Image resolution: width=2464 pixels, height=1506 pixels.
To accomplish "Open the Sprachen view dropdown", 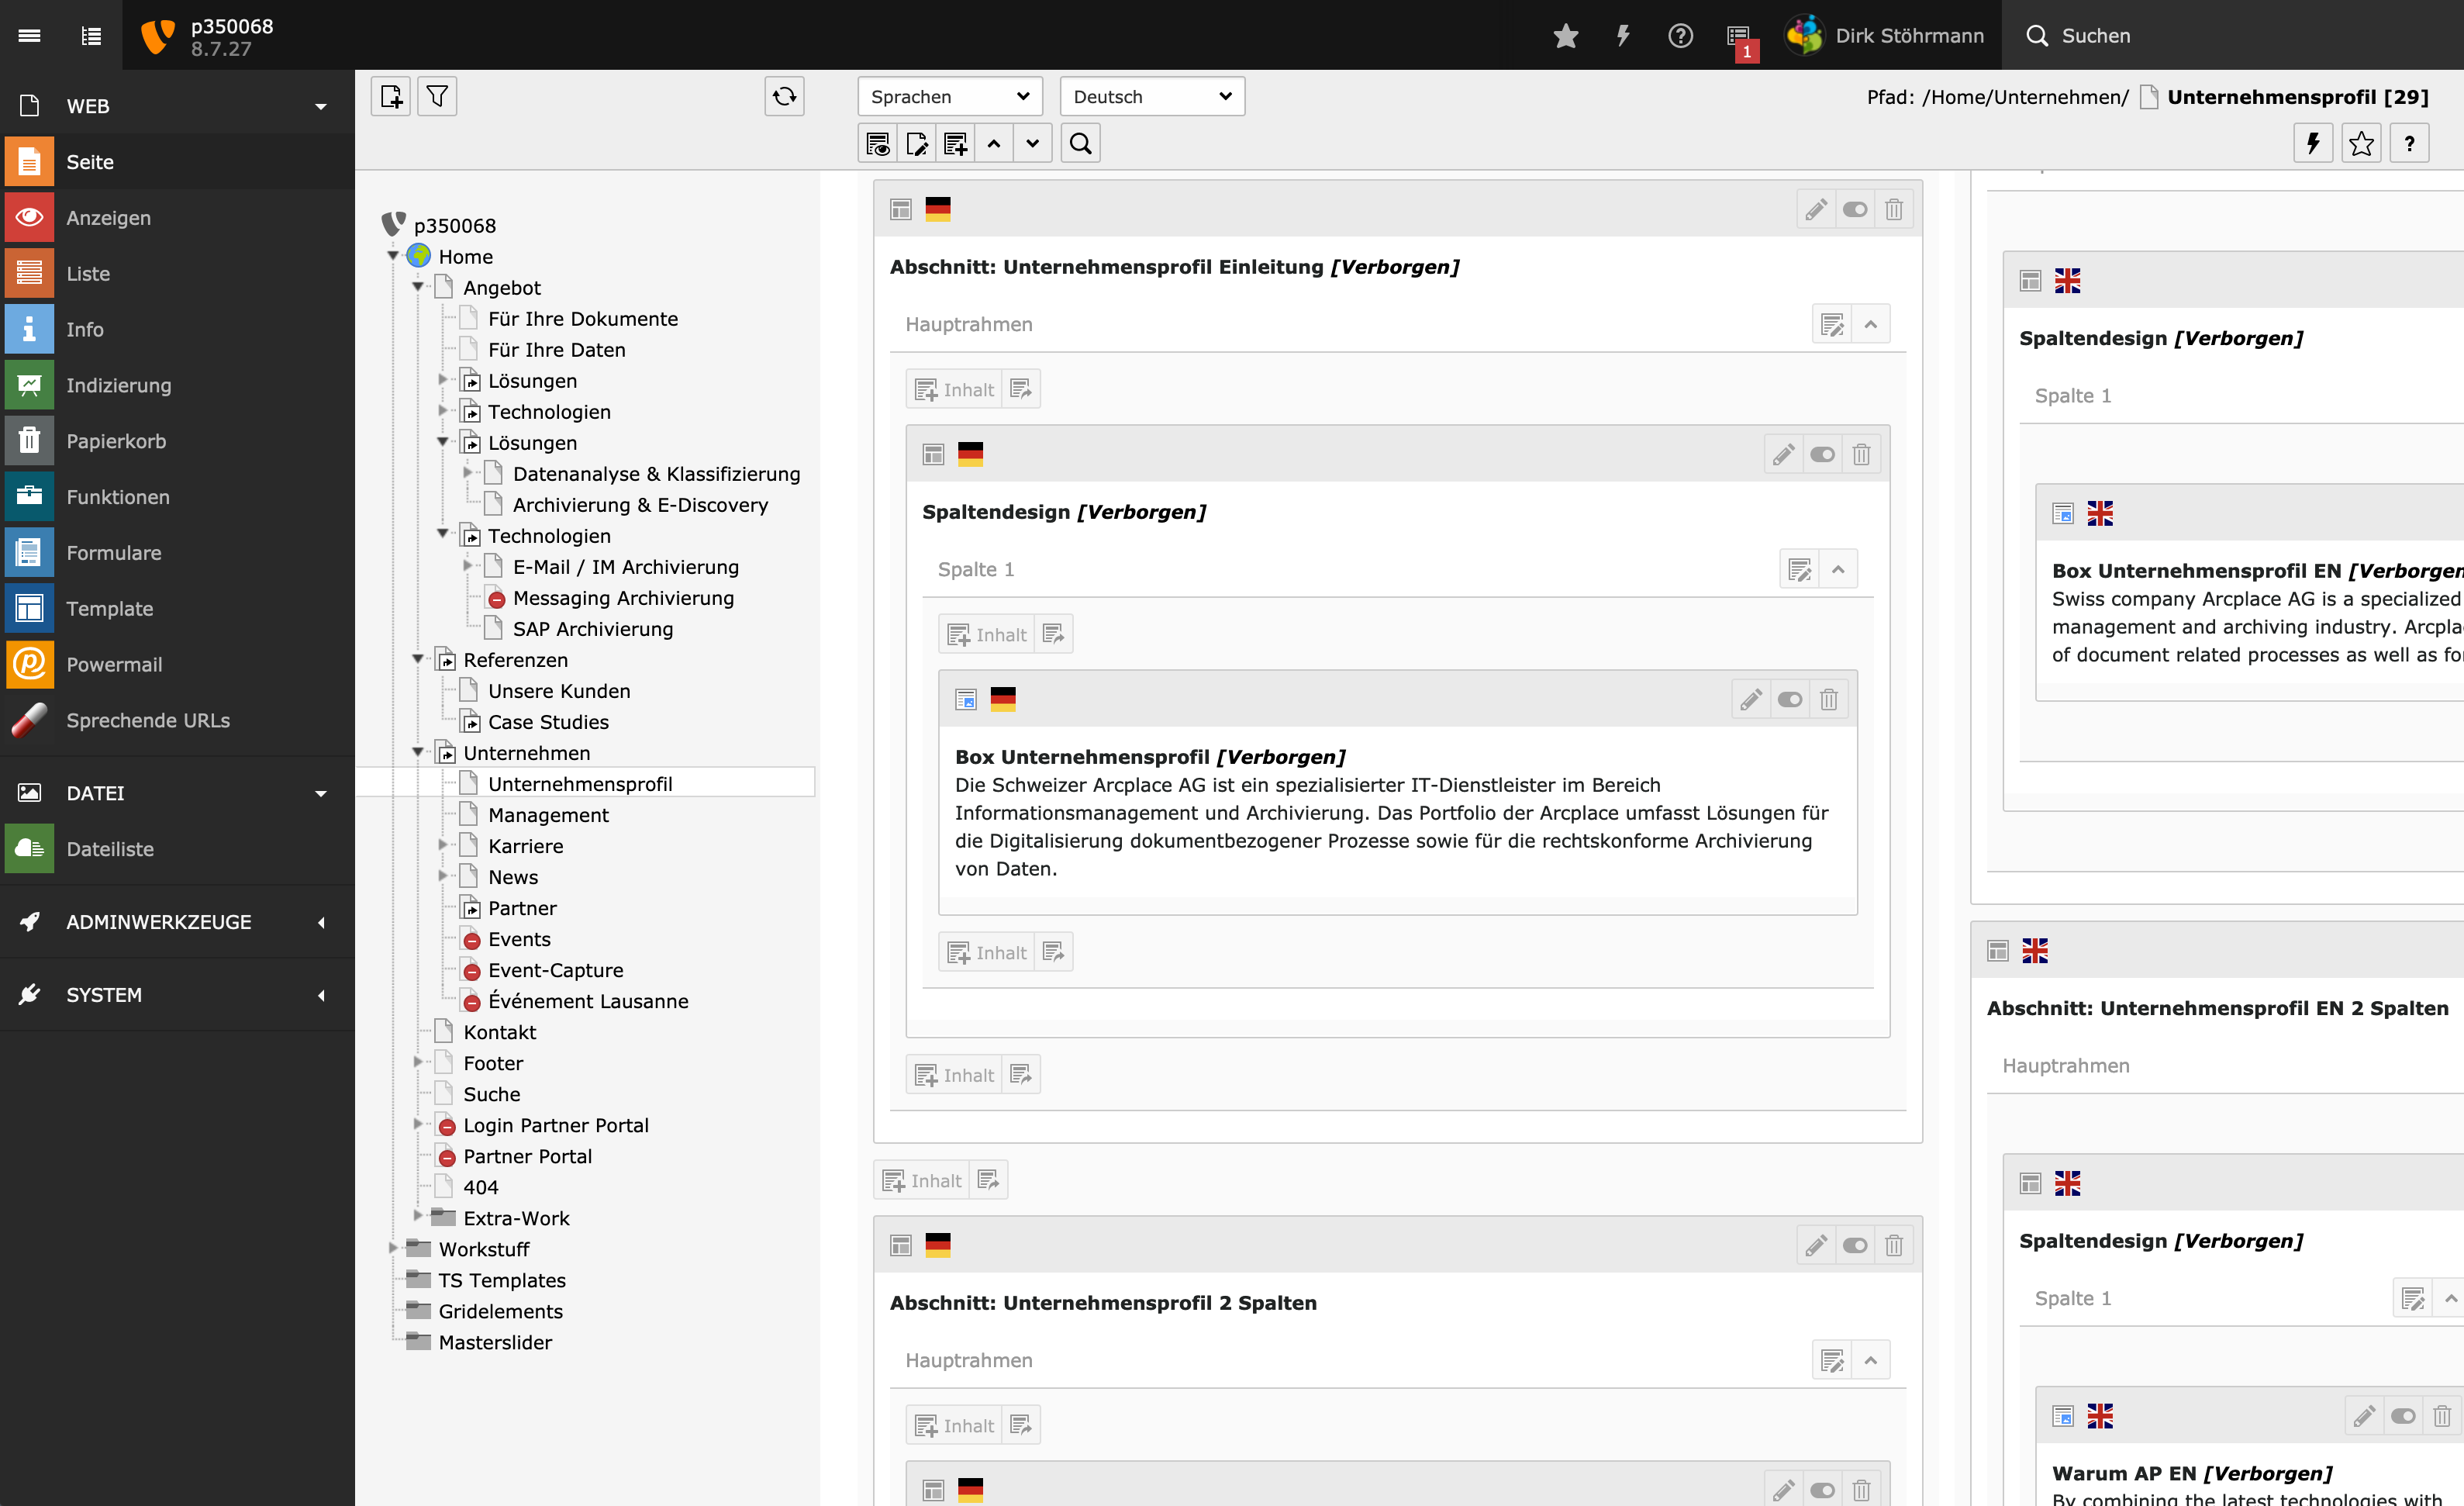I will tap(949, 96).
